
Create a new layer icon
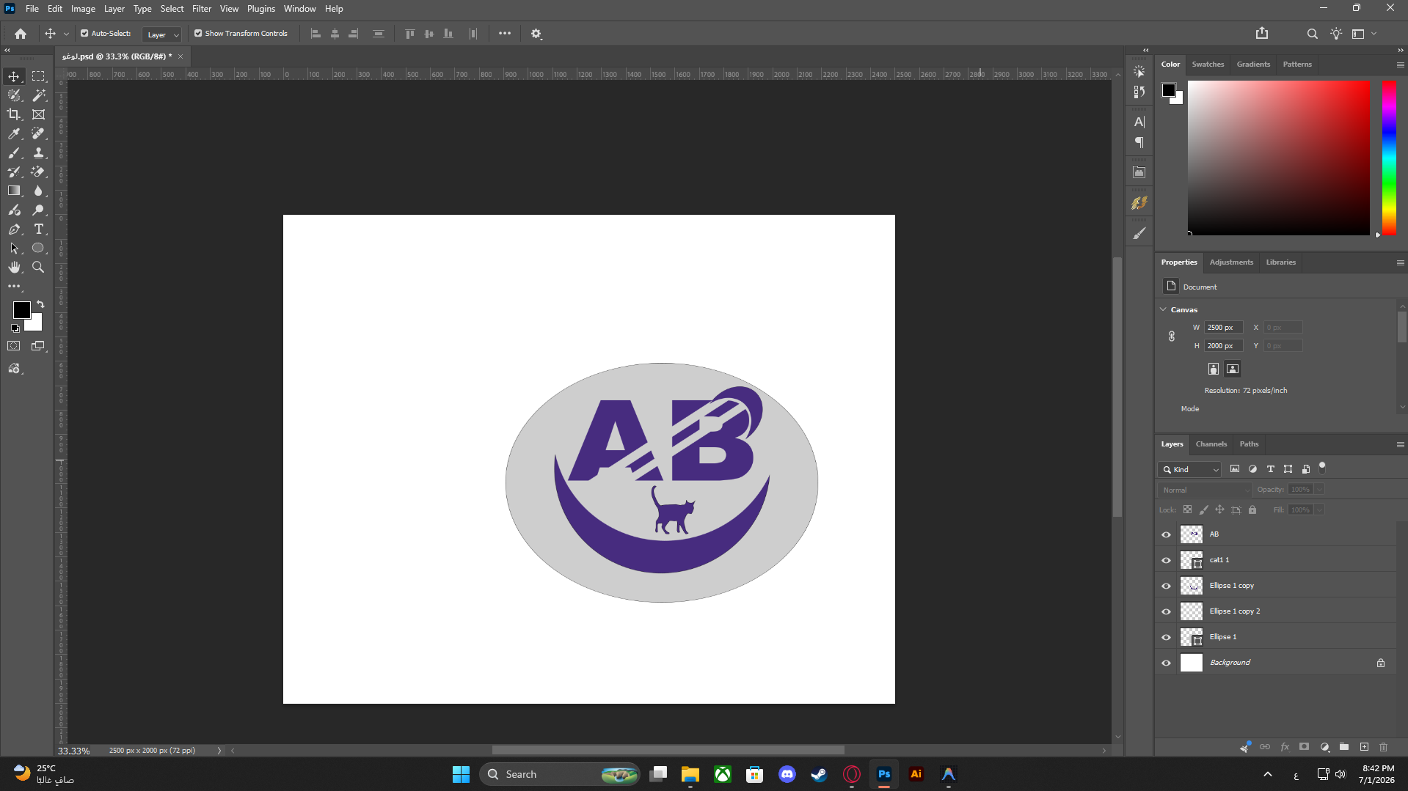pos(1364,747)
